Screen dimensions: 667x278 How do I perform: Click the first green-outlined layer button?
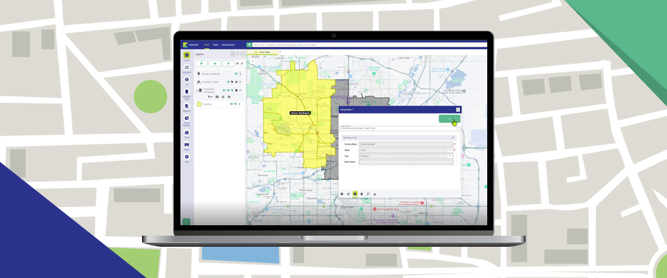coord(201,63)
